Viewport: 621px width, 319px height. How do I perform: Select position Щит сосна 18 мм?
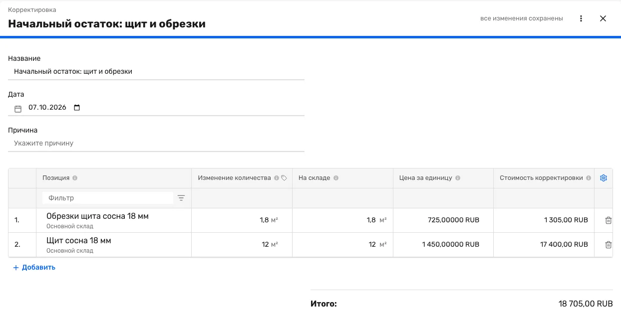(78, 241)
